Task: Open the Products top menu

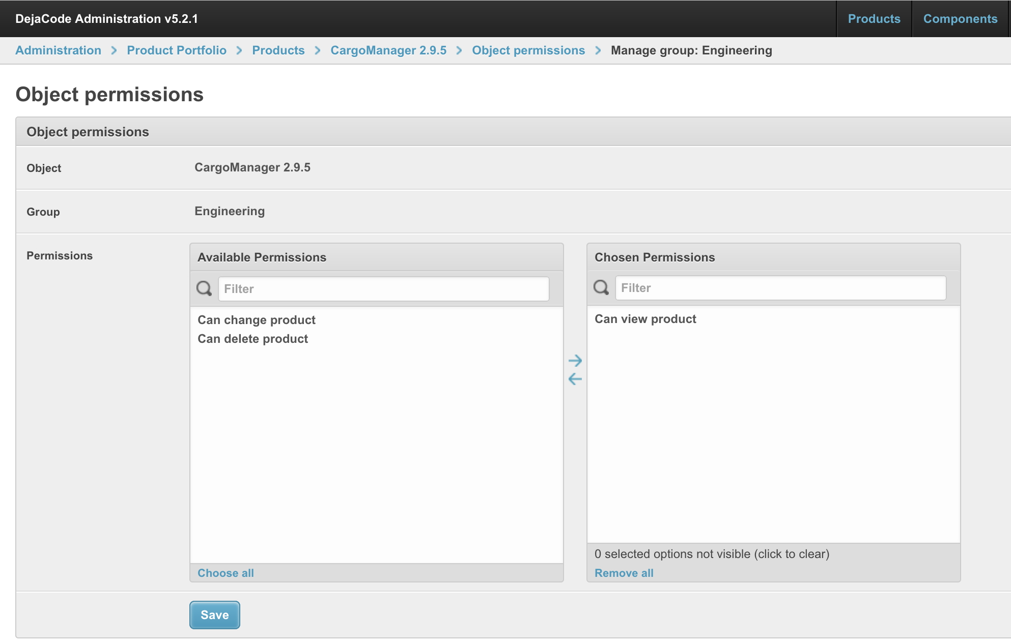Action: (x=874, y=19)
